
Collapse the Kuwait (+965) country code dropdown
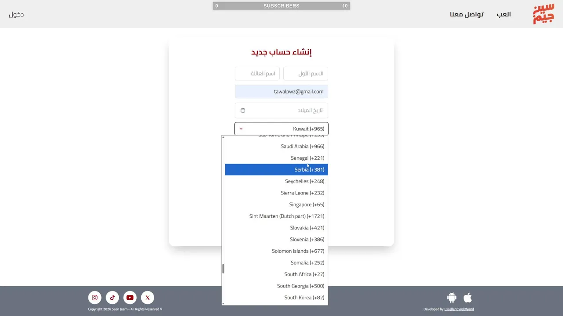click(281, 129)
